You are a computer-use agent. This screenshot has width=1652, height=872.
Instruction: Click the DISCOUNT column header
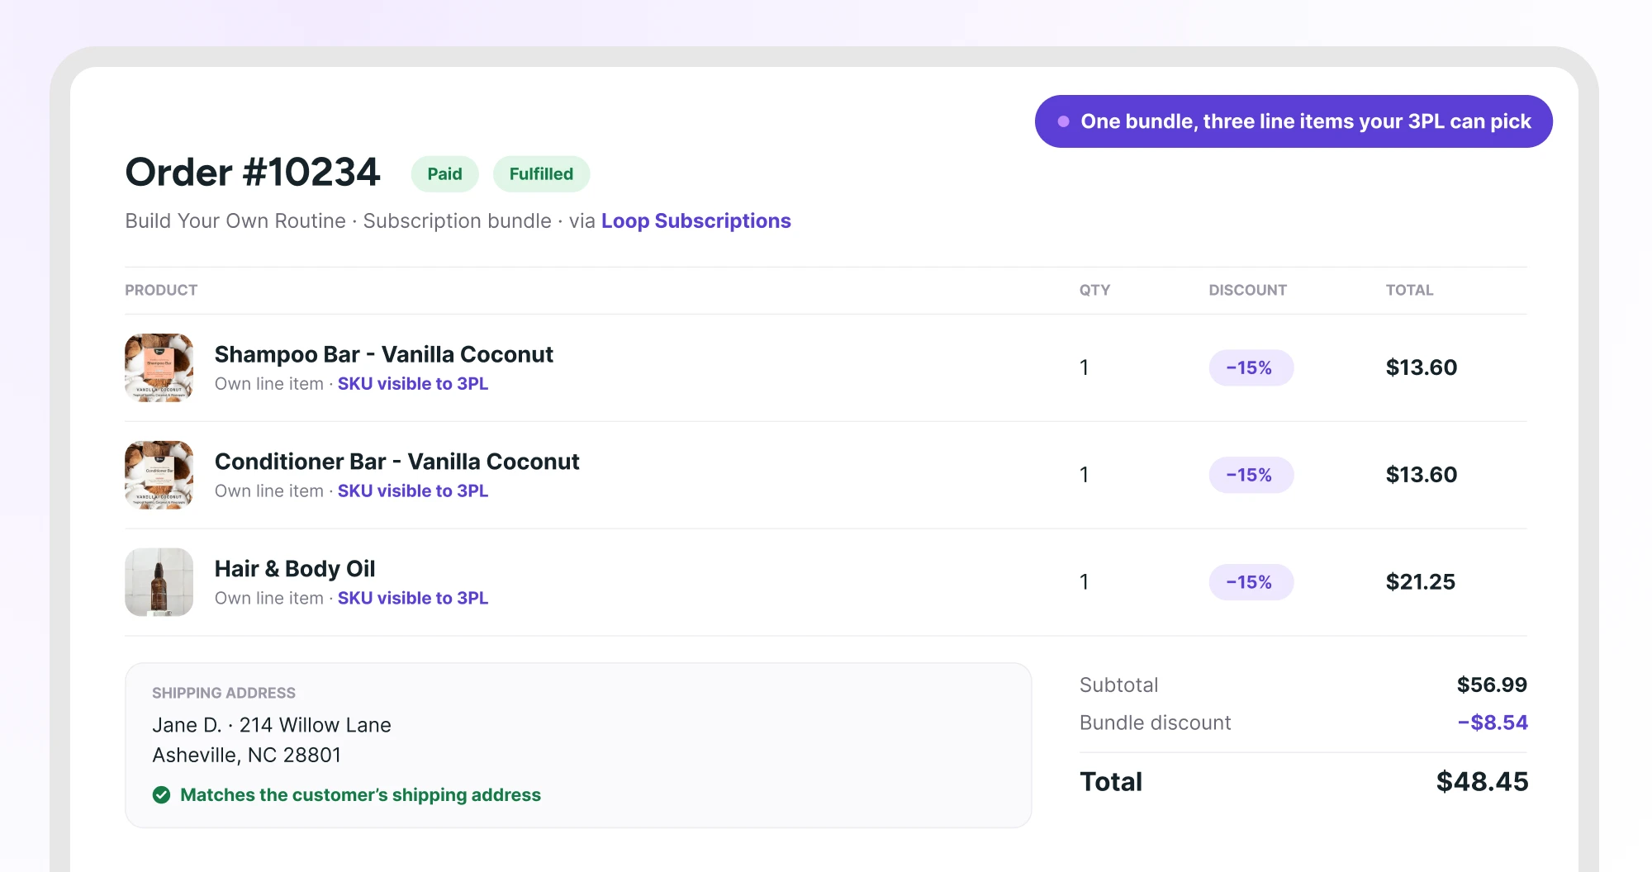point(1247,290)
